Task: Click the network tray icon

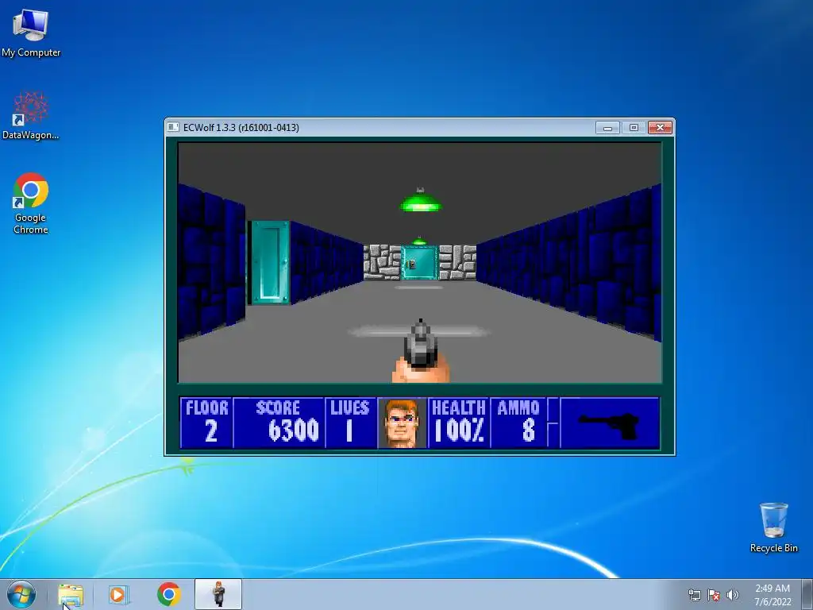Action: (x=694, y=595)
